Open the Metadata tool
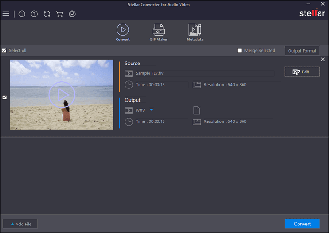Viewport: 329px width, 233px height. click(195, 32)
